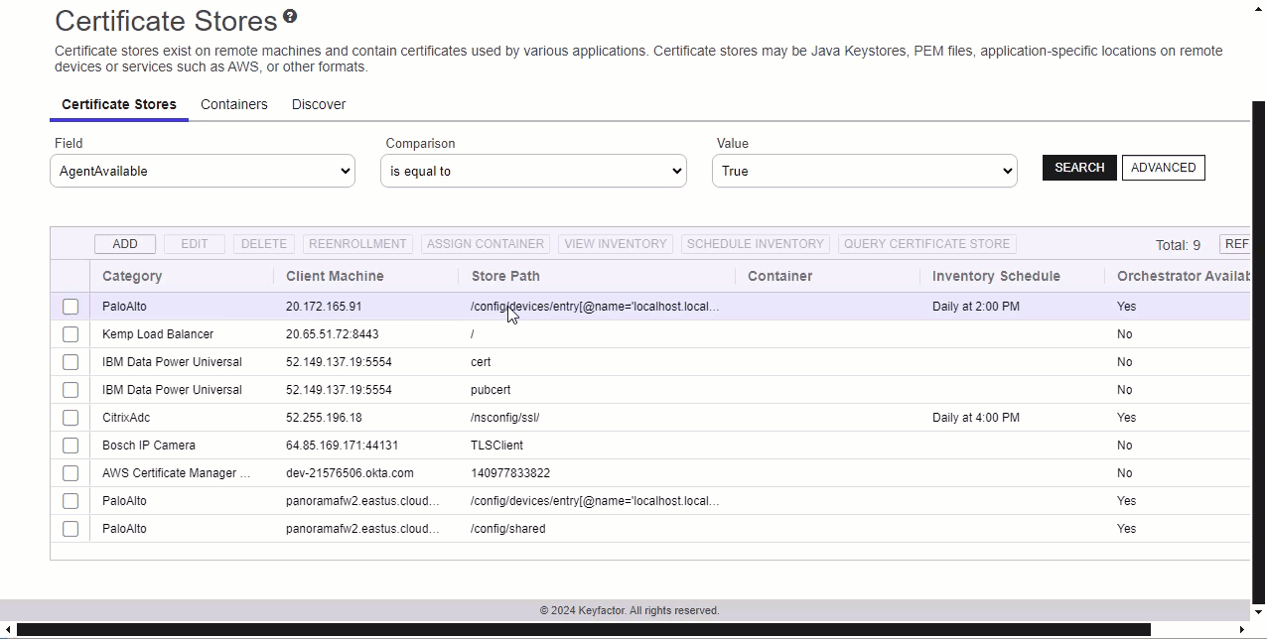The height and width of the screenshot is (639, 1267).
Task: Open the Field dropdown showing AgentAvailable
Action: [203, 171]
